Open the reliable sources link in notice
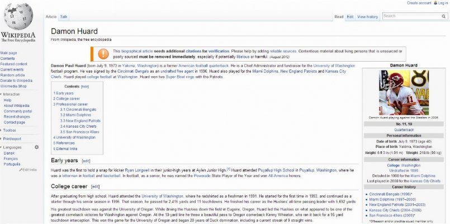Image resolution: width=450 pixels, height=224 pixels. pyautogui.click(x=283, y=51)
